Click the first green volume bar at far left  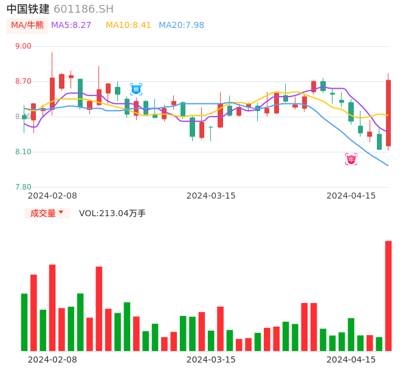point(24,322)
